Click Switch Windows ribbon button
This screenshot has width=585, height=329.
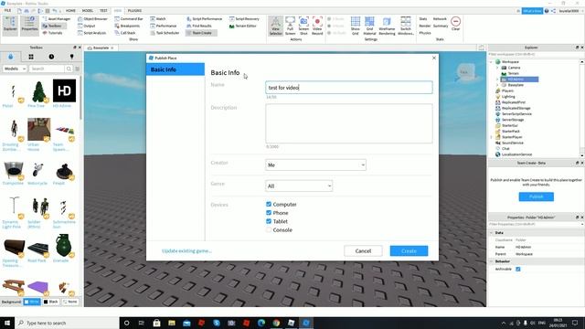tap(406, 26)
